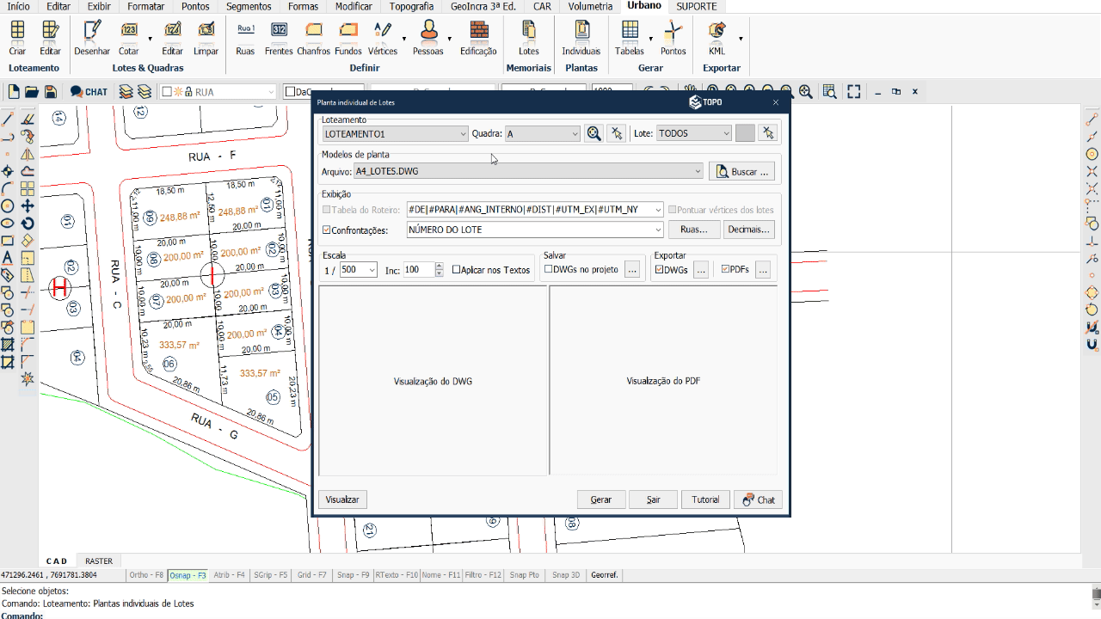
Task: Click the Inc increment value field
Action: [418, 270]
